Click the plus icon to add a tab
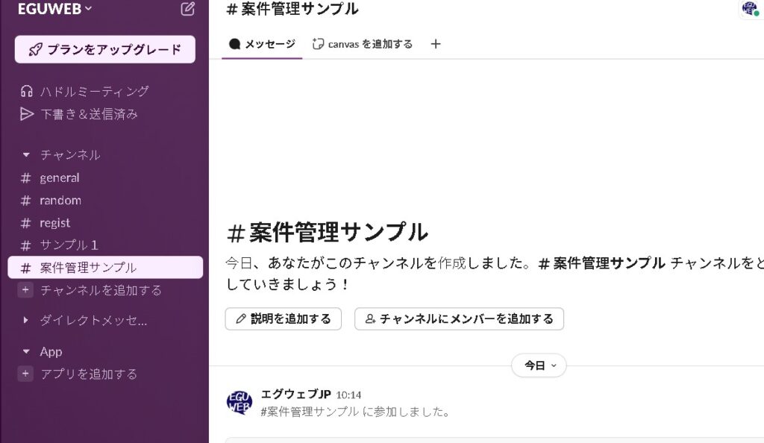This screenshot has height=443, width=764. pos(436,44)
